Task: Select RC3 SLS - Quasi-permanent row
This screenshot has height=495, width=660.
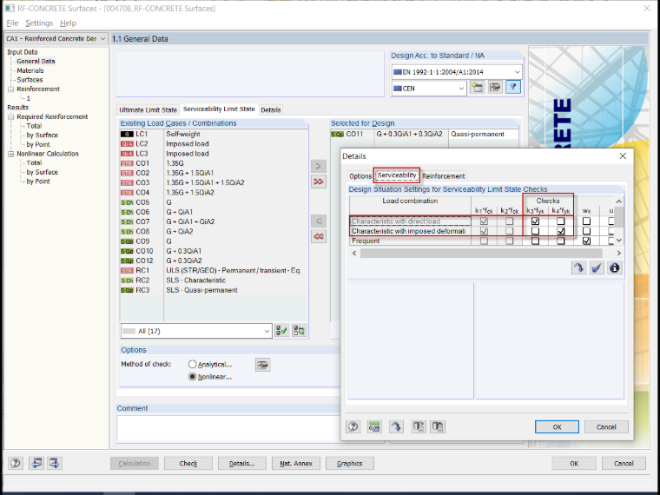Action: pyautogui.click(x=214, y=290)
